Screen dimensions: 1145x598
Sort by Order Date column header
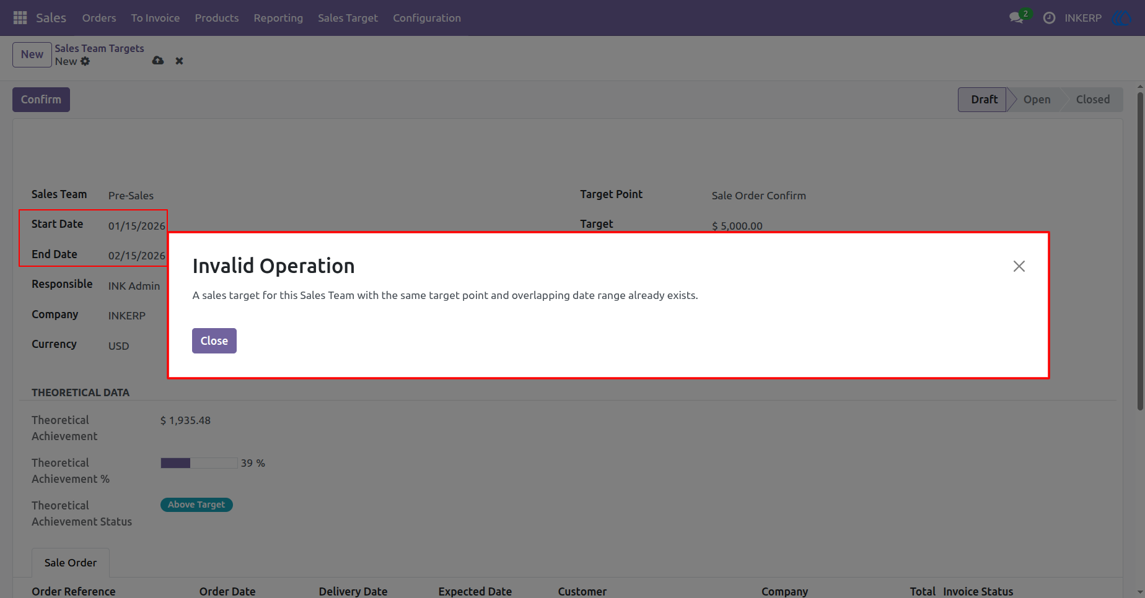[227, 592]
